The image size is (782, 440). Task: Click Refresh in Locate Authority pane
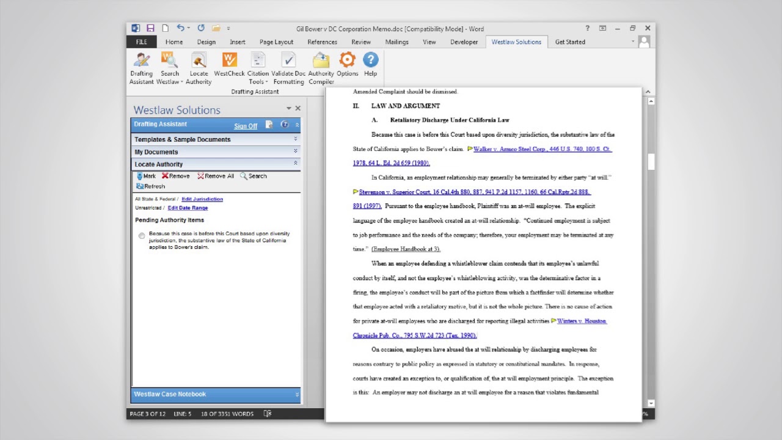(150, 186)
